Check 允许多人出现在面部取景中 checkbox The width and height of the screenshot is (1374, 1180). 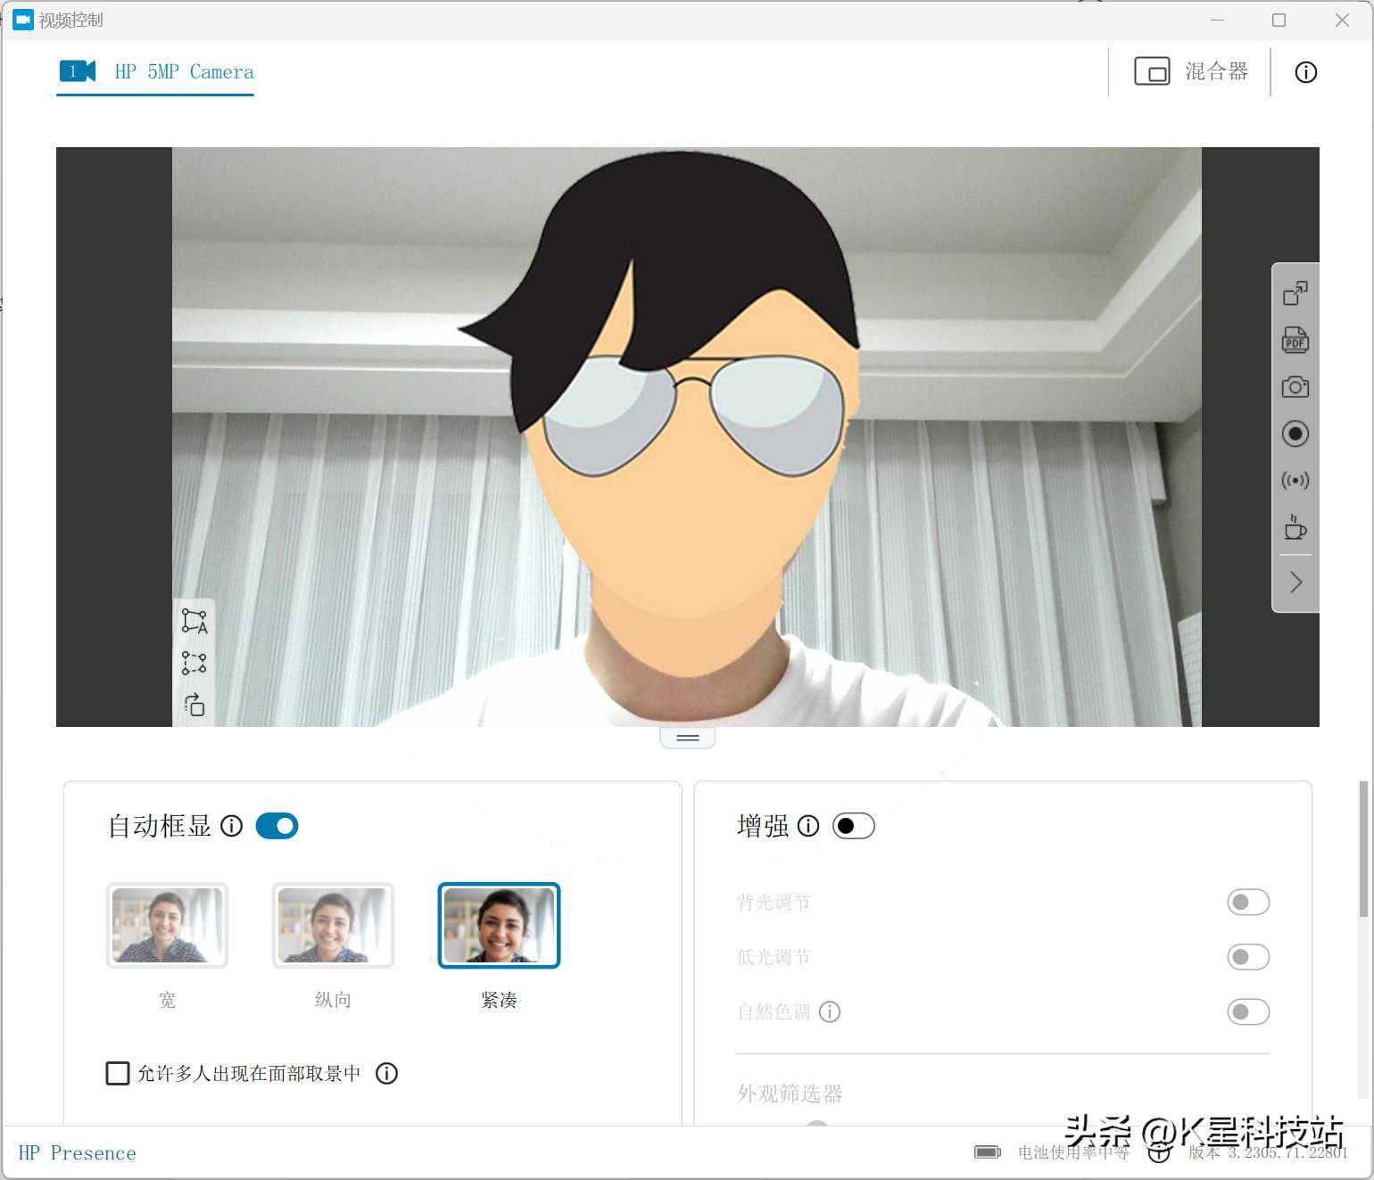click(x=118, y=1073)
